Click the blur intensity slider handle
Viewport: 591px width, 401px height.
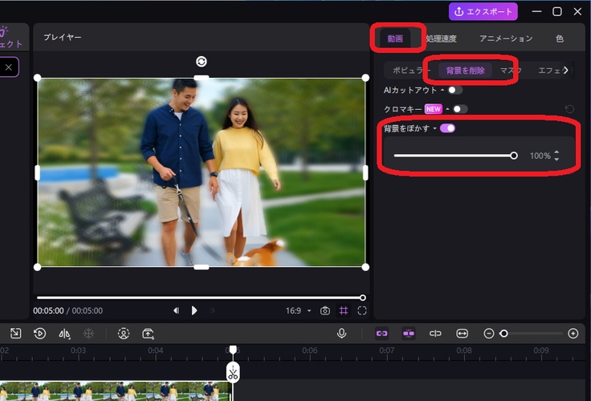click(514, 156)
